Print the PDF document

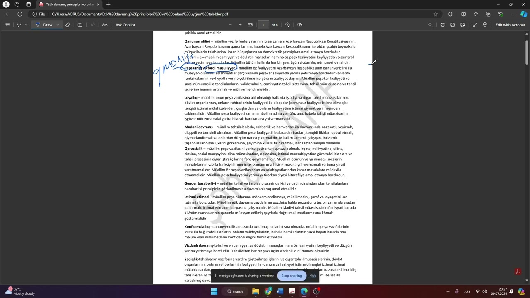[x=443, y=25]
